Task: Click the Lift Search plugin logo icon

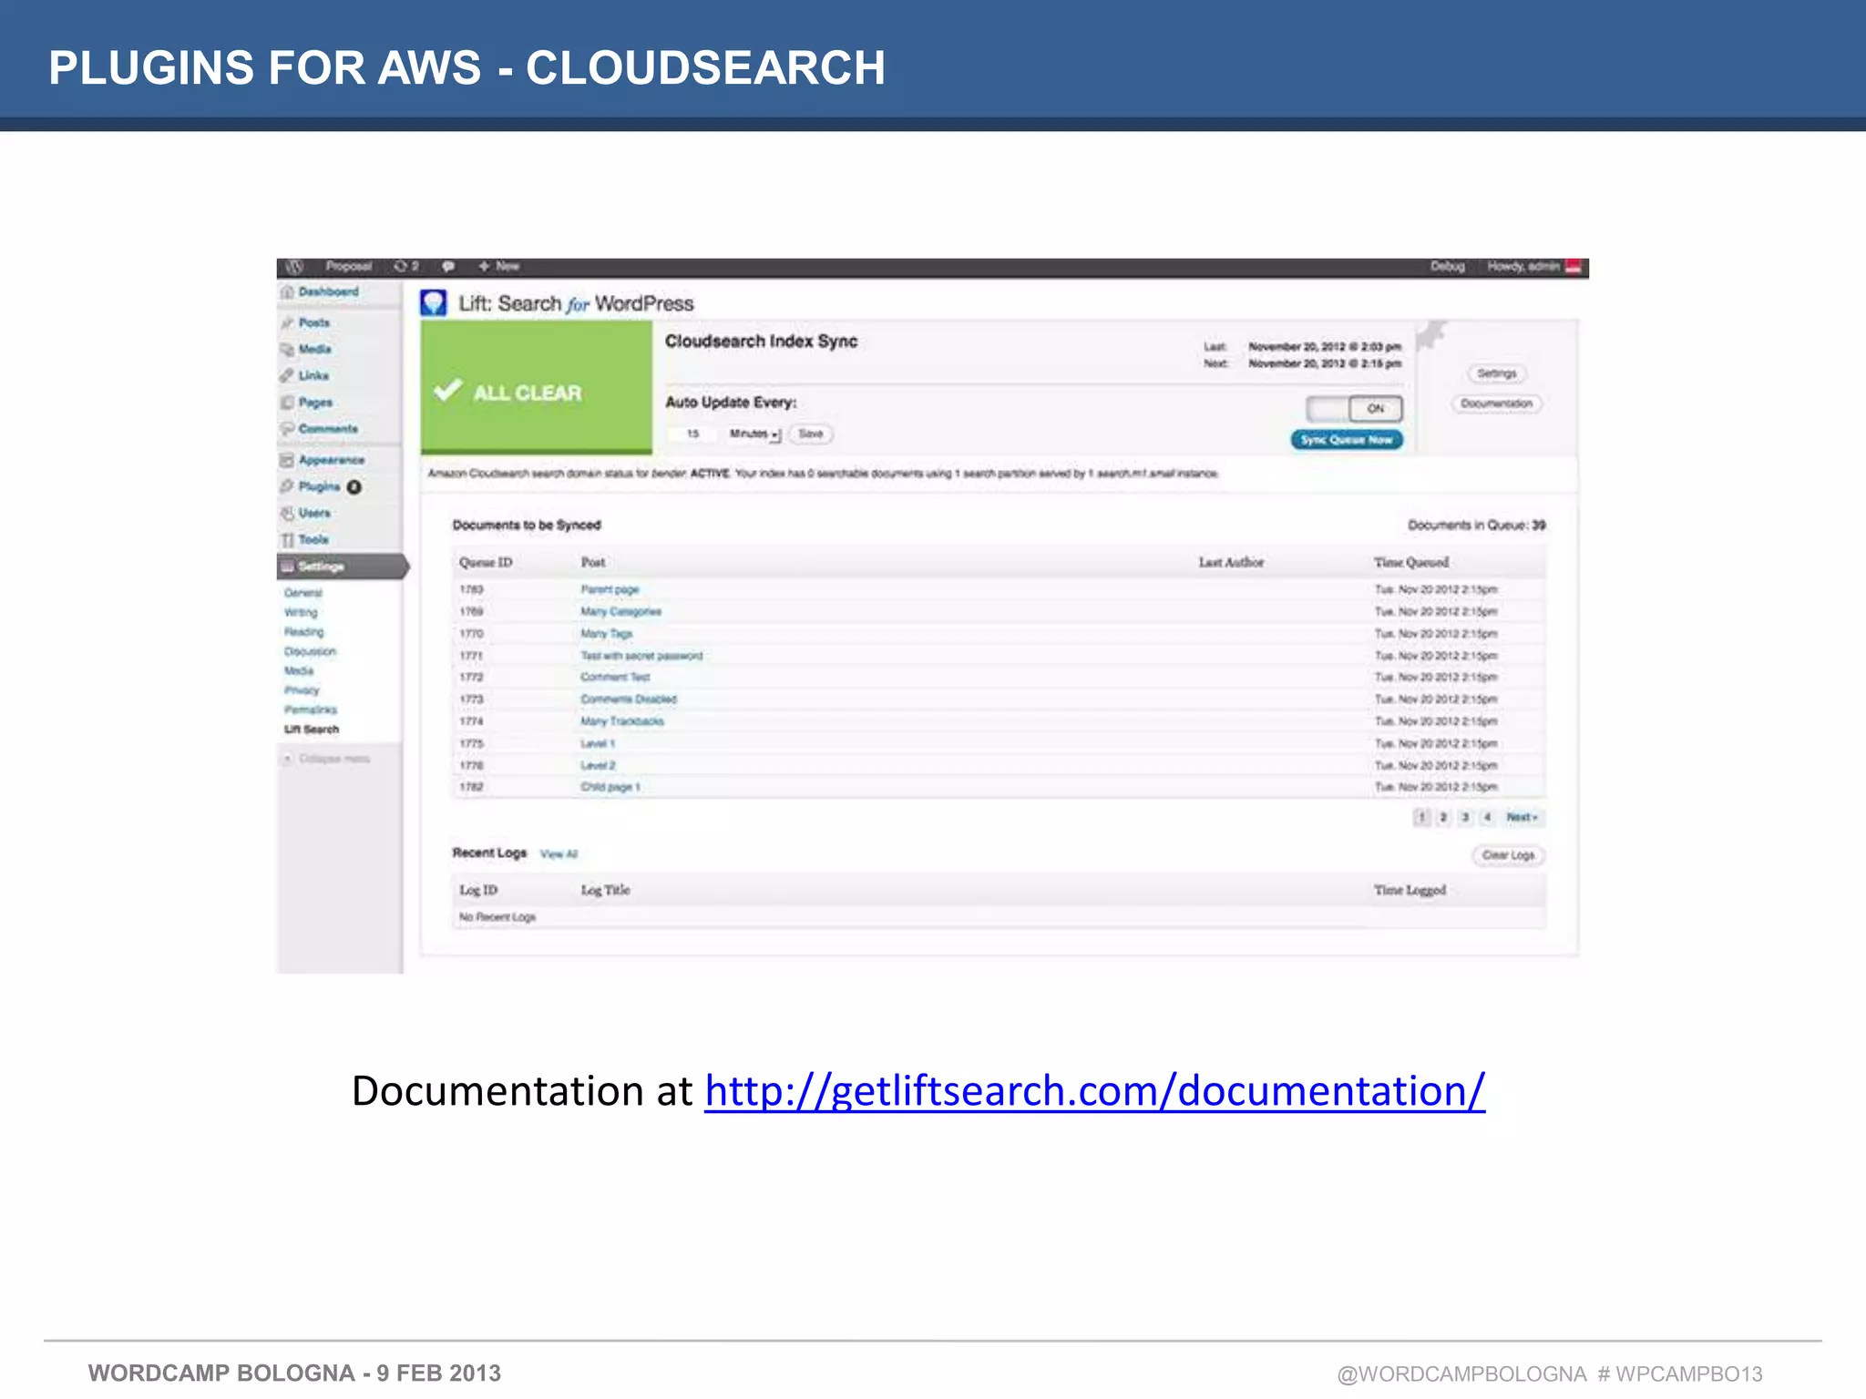Action: [x=434, y=303]
